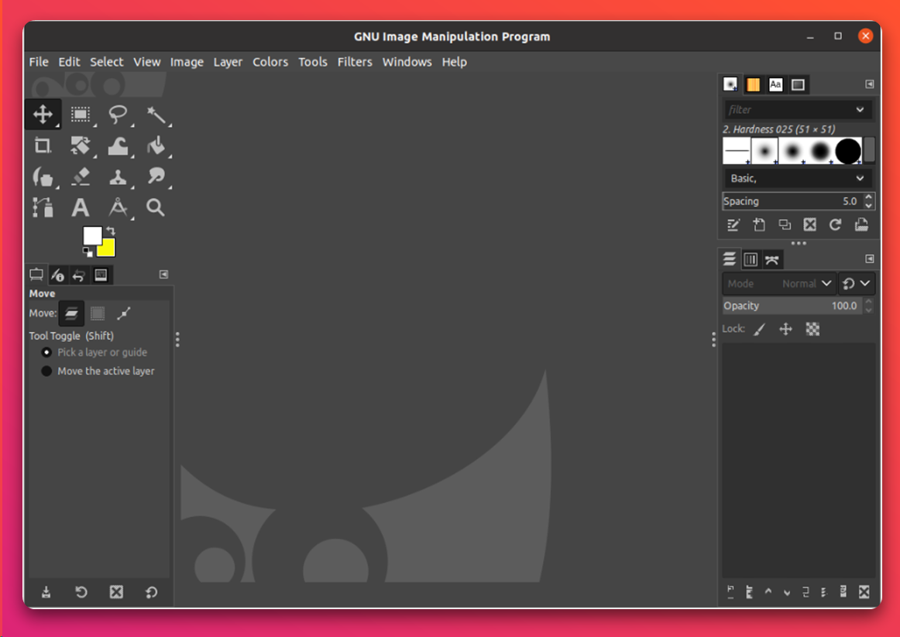Select the Free Select lasso tool

pos(118,115)
